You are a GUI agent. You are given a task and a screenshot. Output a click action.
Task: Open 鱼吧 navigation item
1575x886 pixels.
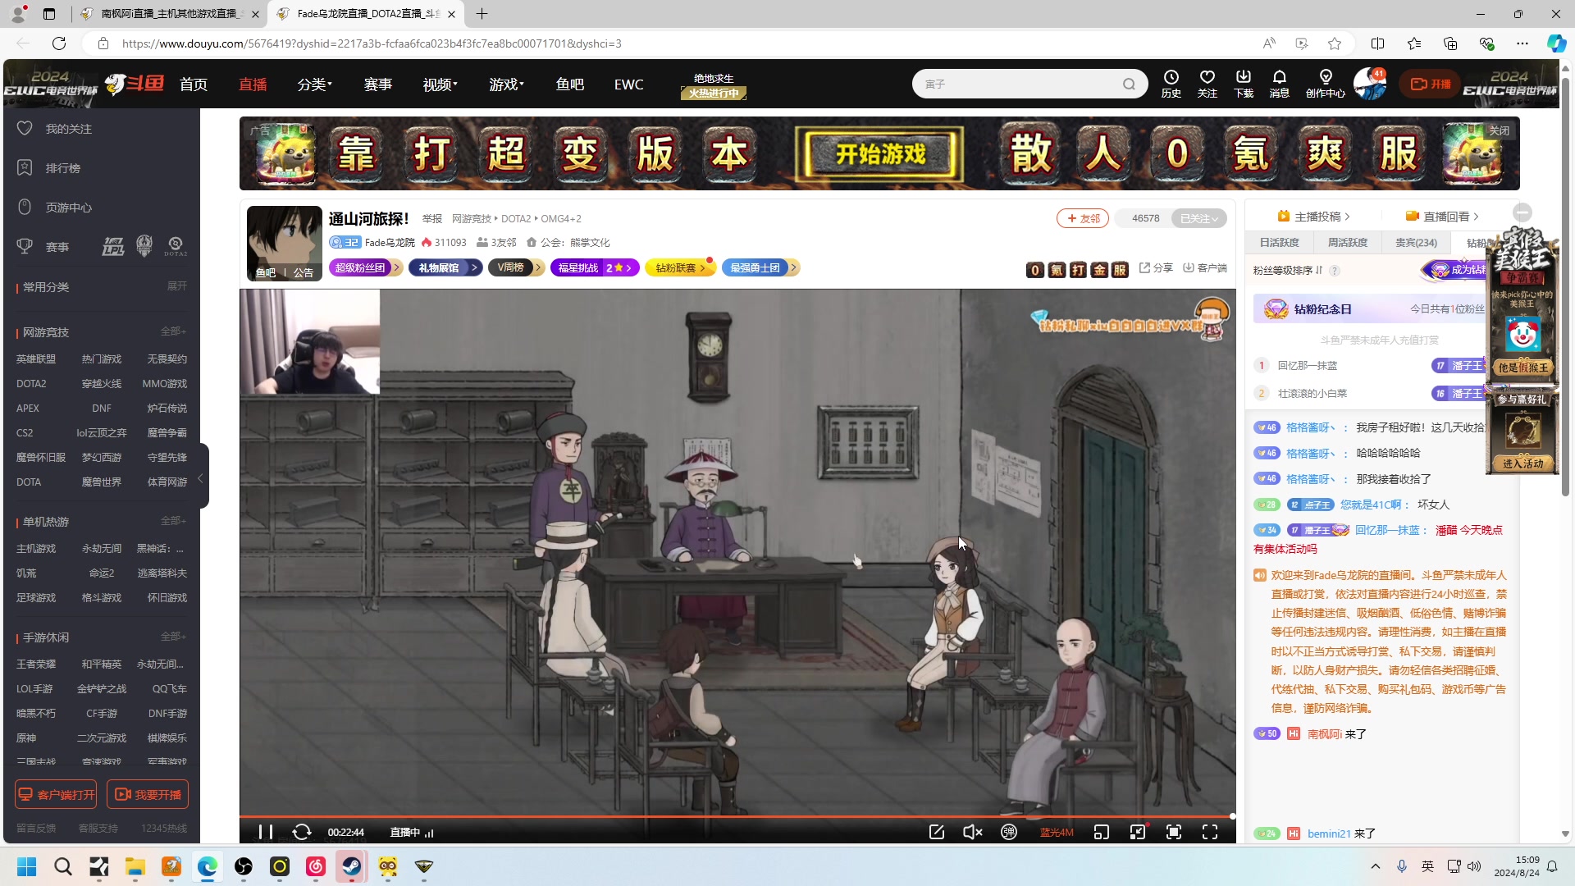tap(570, 84)
